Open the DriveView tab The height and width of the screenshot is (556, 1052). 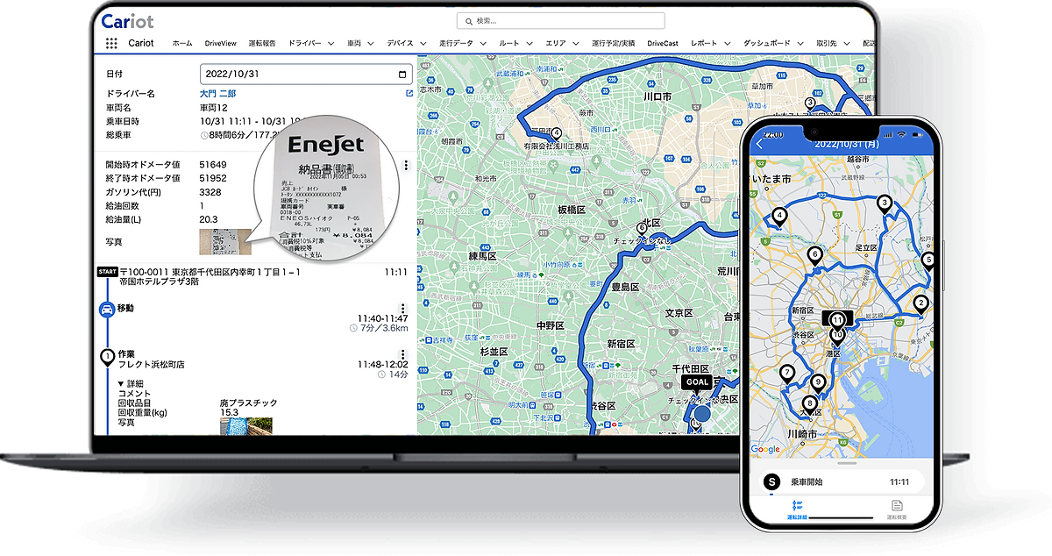[220, 43]
